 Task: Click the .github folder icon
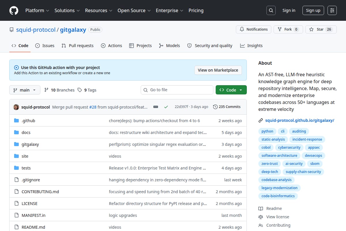click(x=16, y=121)
